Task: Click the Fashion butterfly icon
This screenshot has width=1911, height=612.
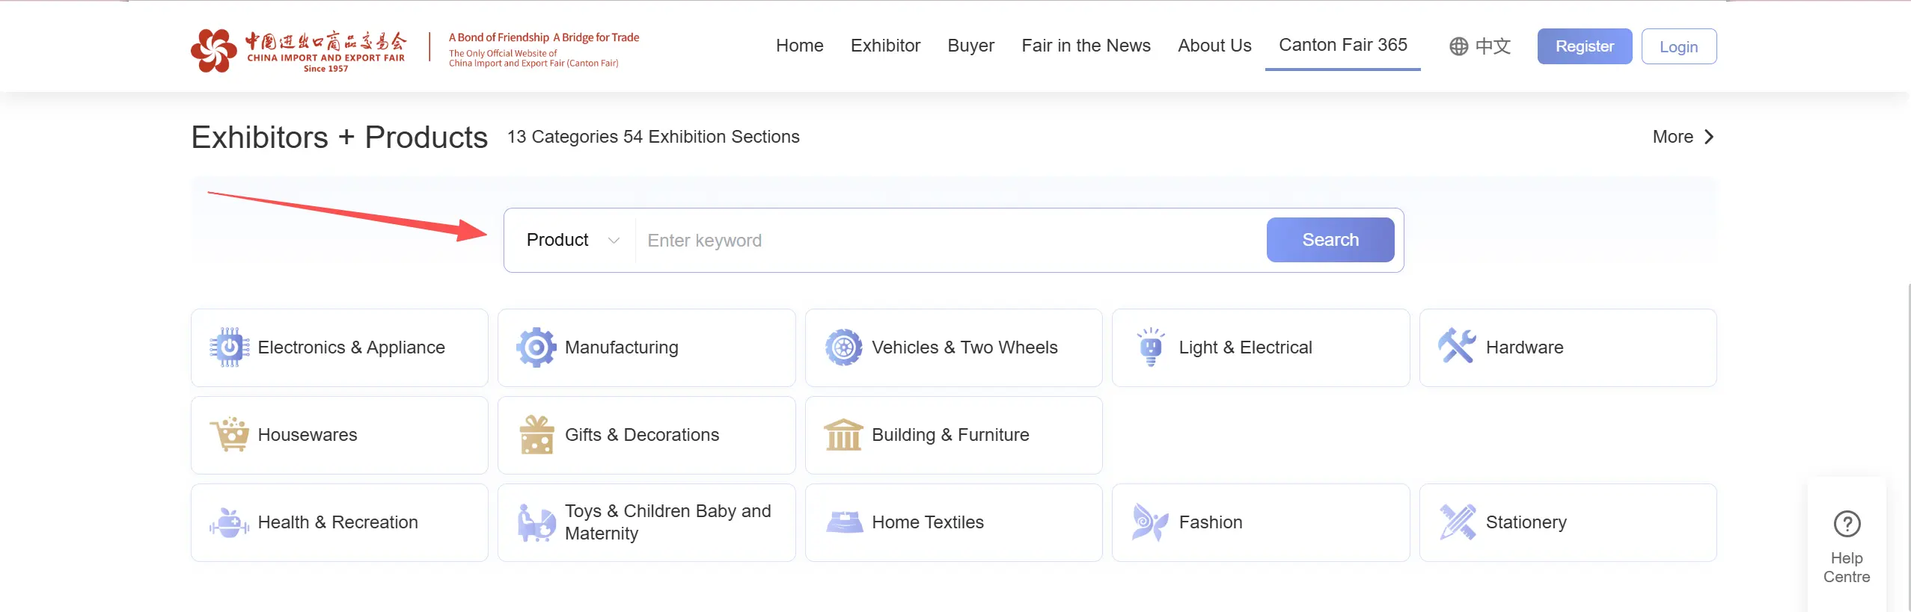Action: point(1151,522)
